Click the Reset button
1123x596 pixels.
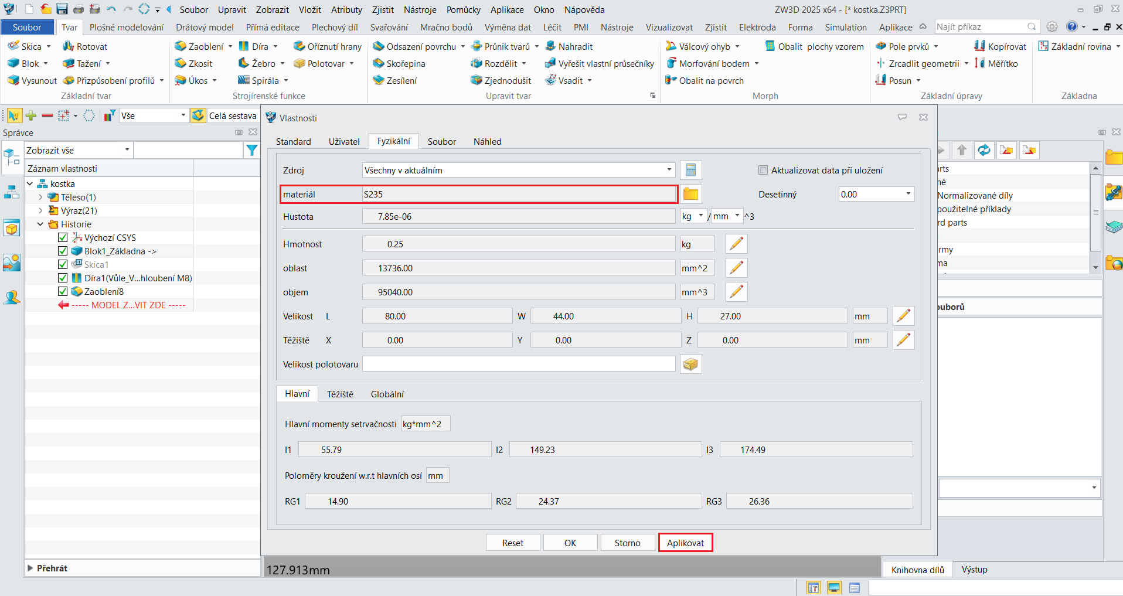click(512, 543)
